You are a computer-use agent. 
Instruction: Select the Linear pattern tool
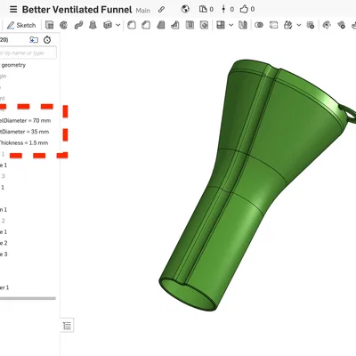point(221,25)
